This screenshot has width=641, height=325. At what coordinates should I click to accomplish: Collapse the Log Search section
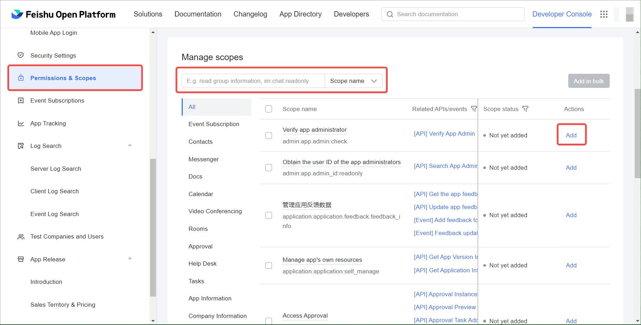coord(130,145)
